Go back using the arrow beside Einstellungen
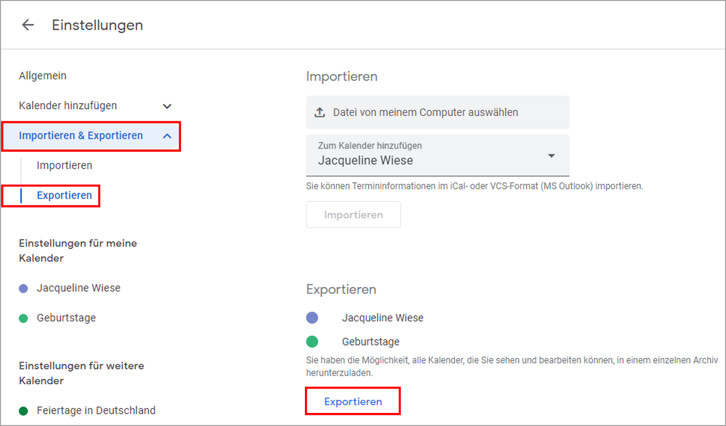This screenshot has height=426, width=726. click(28, 25)
